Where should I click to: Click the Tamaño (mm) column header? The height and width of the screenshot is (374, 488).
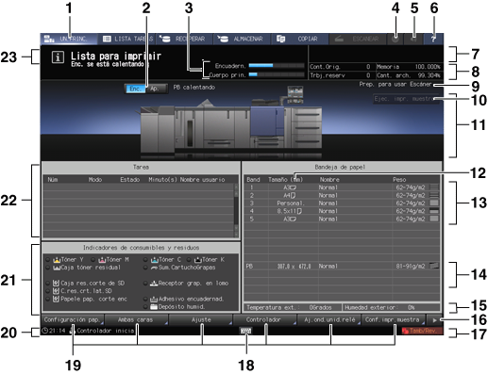tap(285, 180)
